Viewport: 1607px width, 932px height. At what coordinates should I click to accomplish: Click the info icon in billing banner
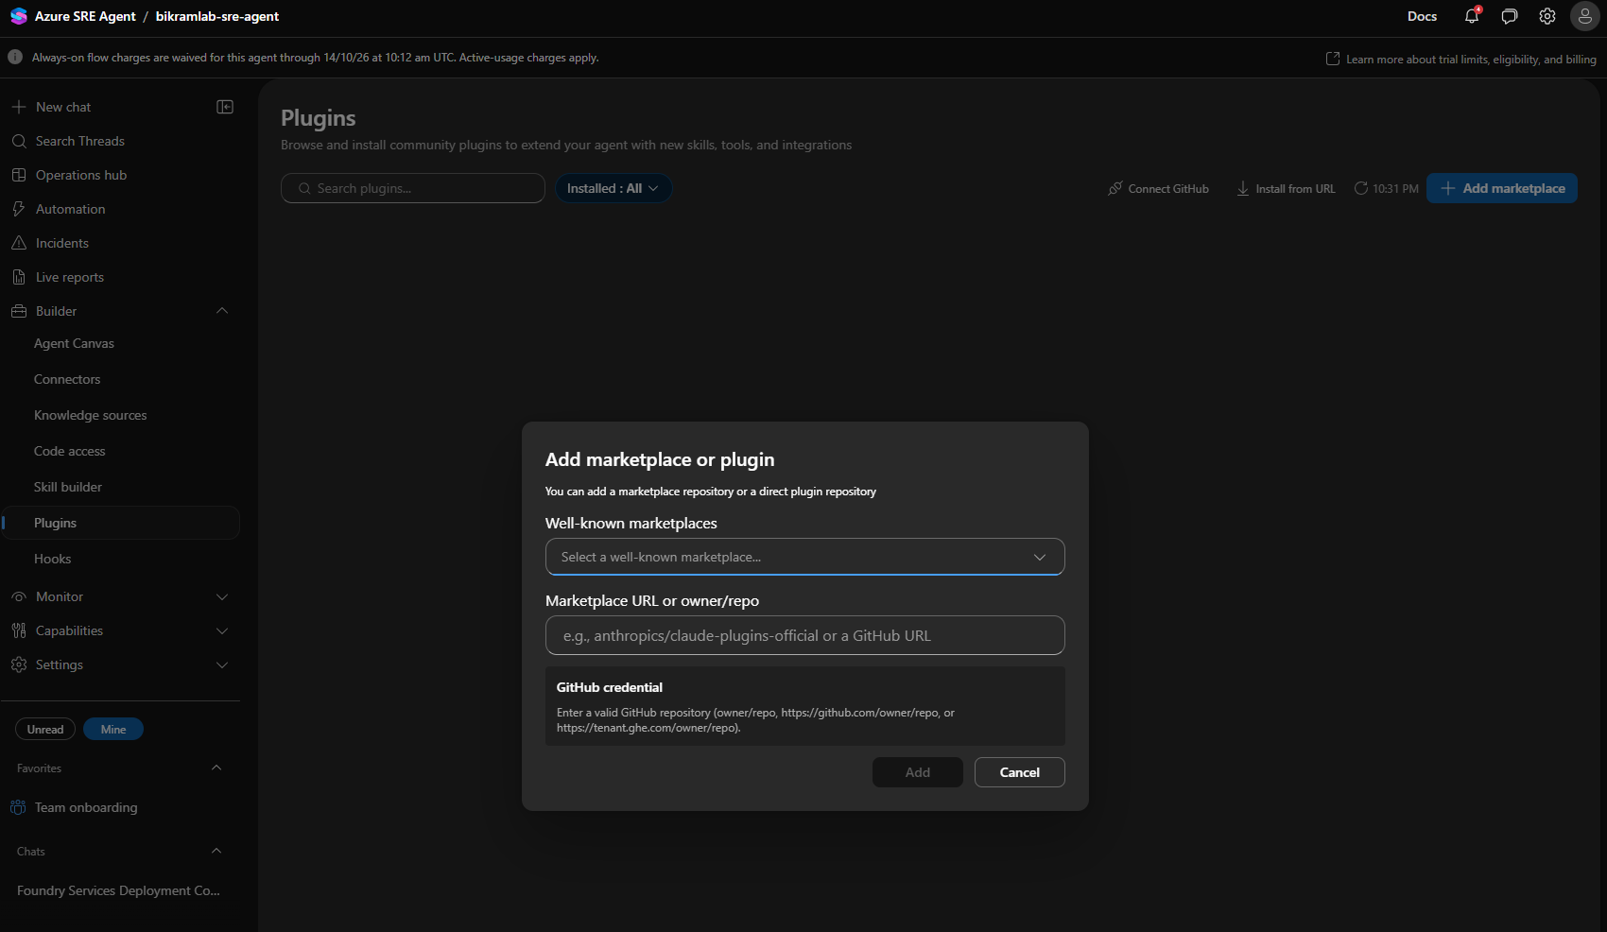(x=15, y=57)
